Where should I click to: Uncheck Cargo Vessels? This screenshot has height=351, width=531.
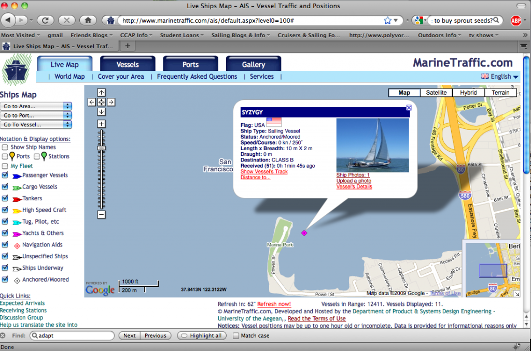click(5, 187)
